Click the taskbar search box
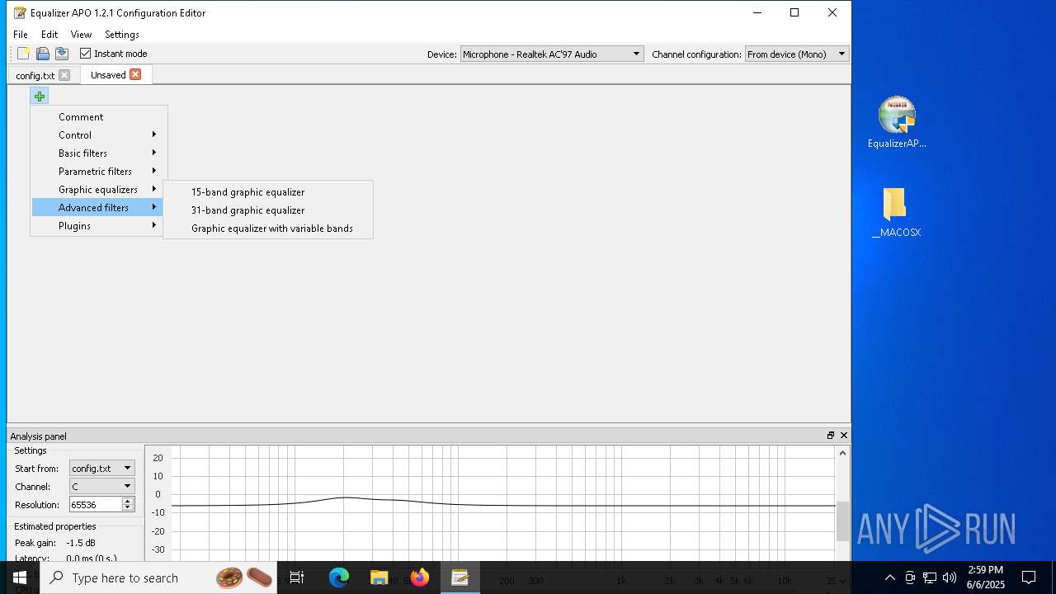Image resolution: width=1056 pixels, height=594 pixels. point(159,577)
